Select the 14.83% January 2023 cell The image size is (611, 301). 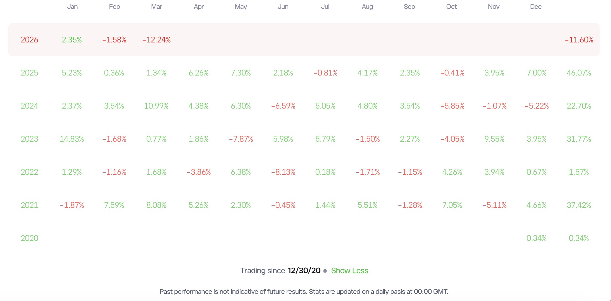(72, 139)
